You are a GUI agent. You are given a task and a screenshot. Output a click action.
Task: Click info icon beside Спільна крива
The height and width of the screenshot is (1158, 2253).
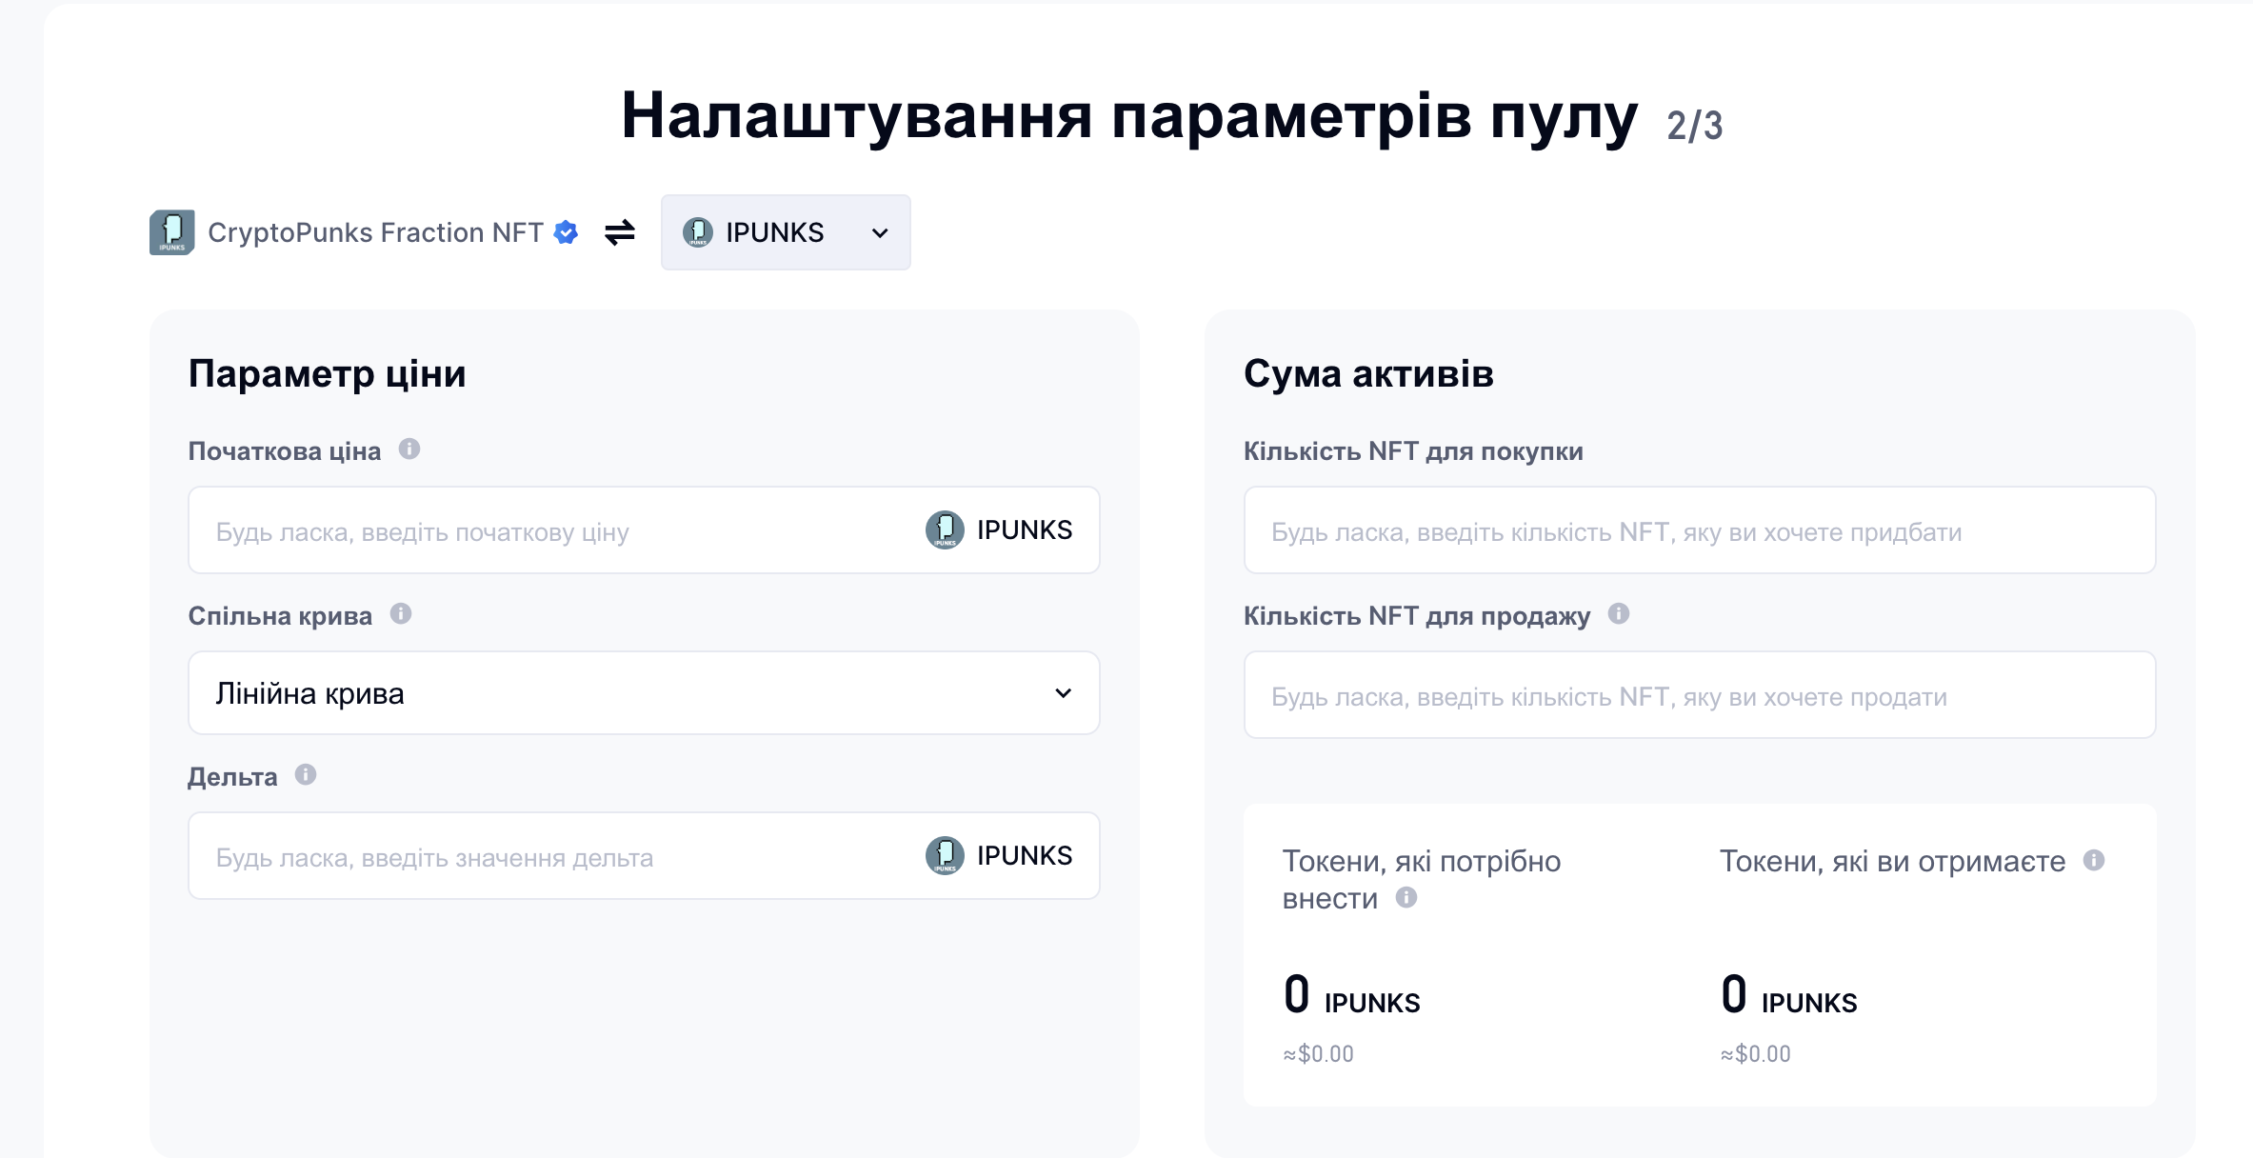(401, 614)
